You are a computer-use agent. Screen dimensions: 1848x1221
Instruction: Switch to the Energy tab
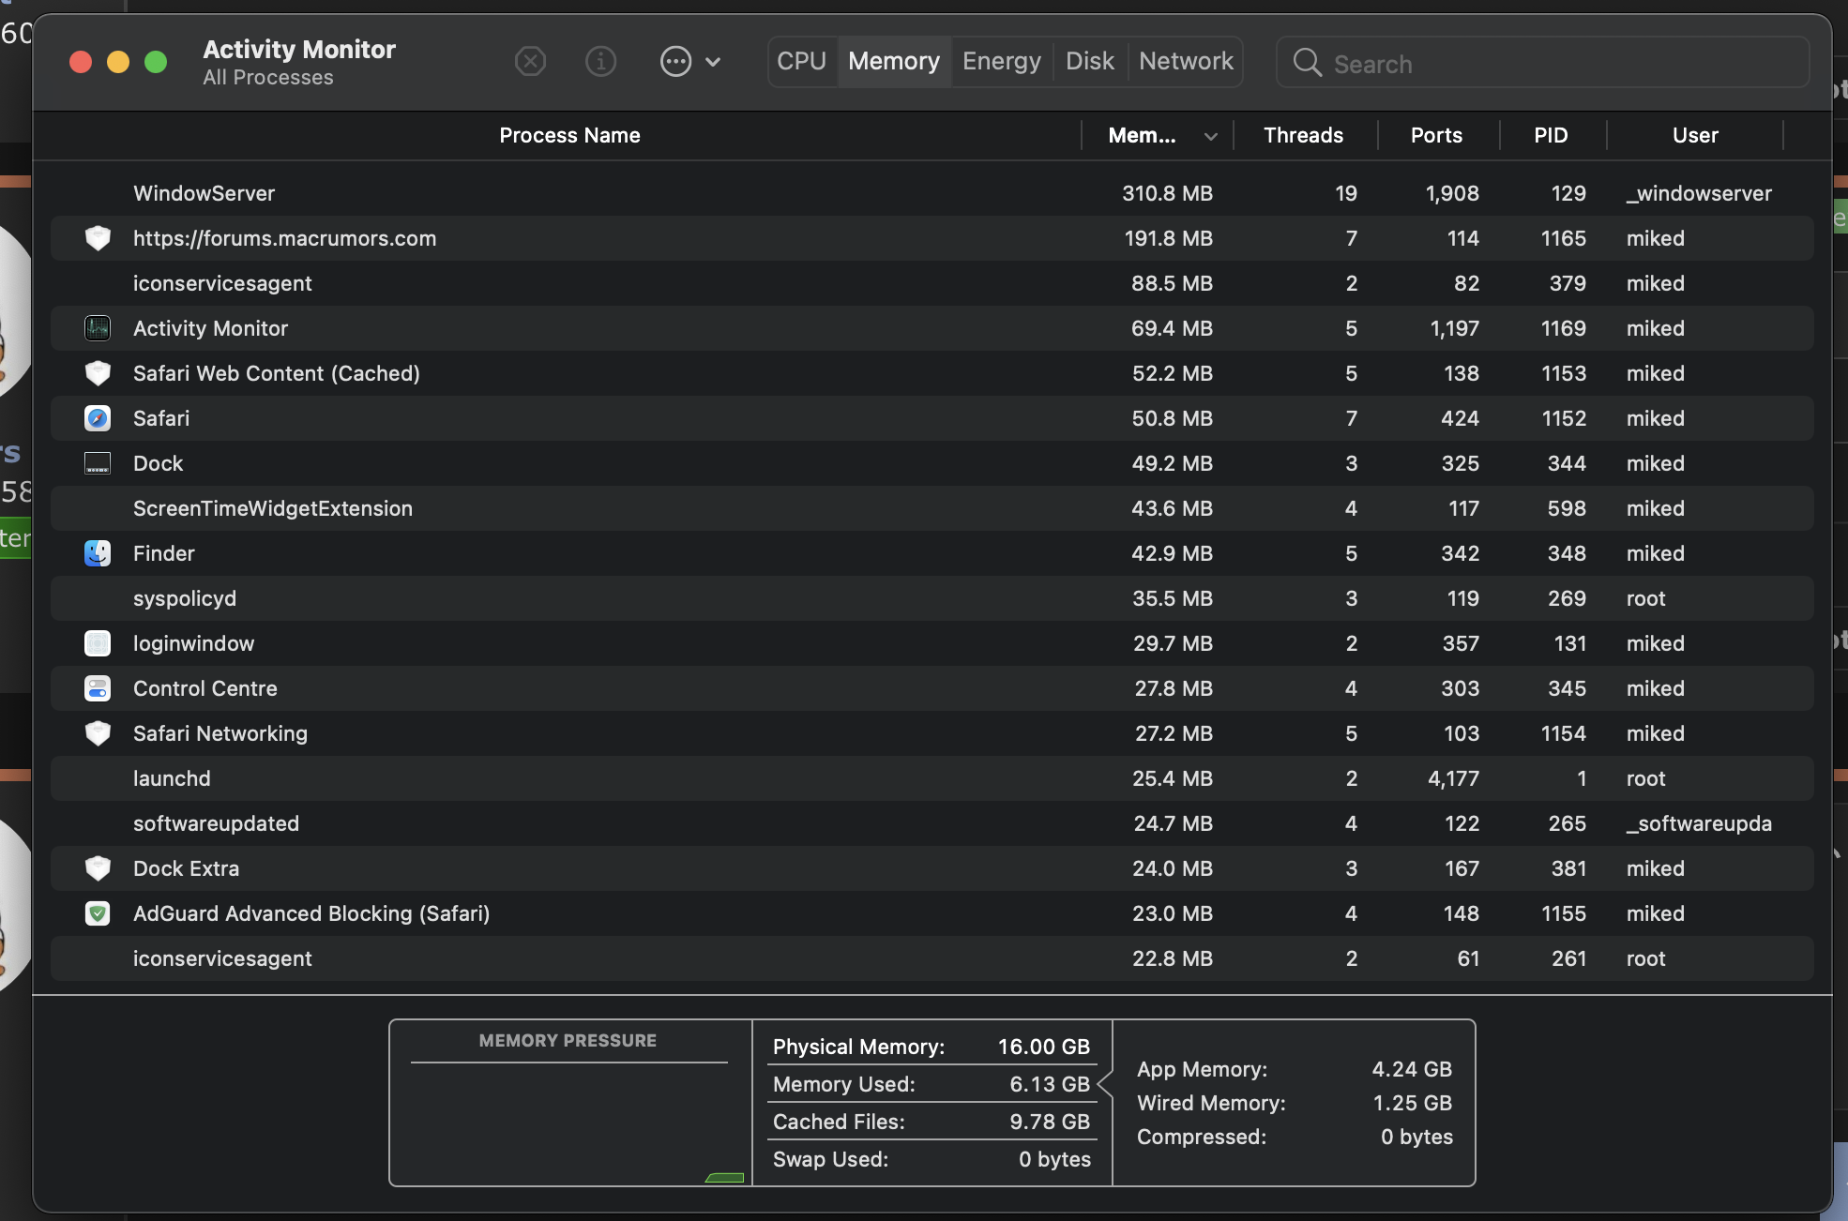coord(1001,62)
